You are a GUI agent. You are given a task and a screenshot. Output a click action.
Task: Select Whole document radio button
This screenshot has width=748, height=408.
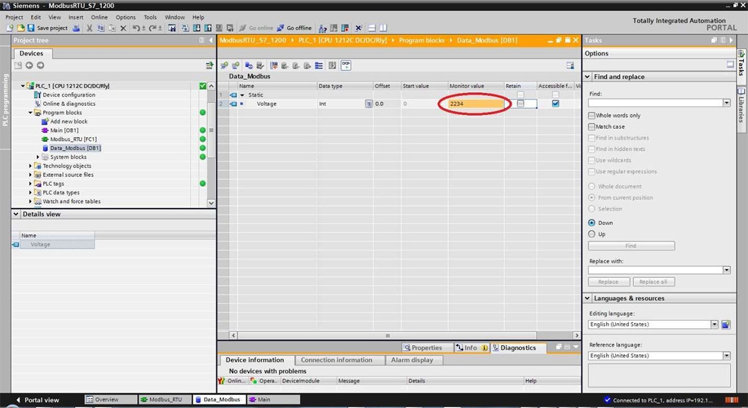[592, 187]
